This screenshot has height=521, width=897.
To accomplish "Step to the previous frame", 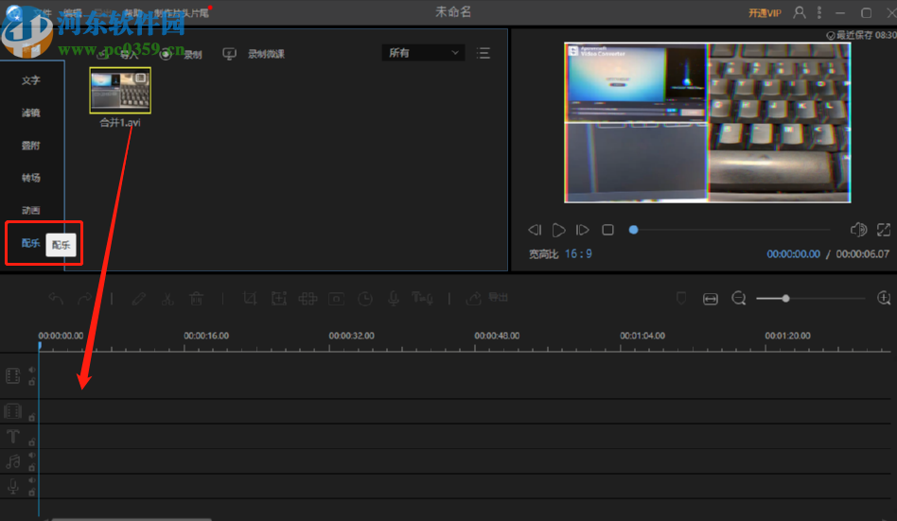I will click(x=535, y=230).
